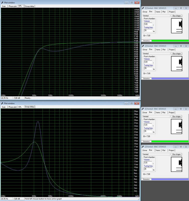Image resolution: width=189 pixels, height=201 pixels.
Task: Open the Box tab of the 18SW115 window beside the Group delay plot
Action: pyautogui.click(x=151, y=112)
